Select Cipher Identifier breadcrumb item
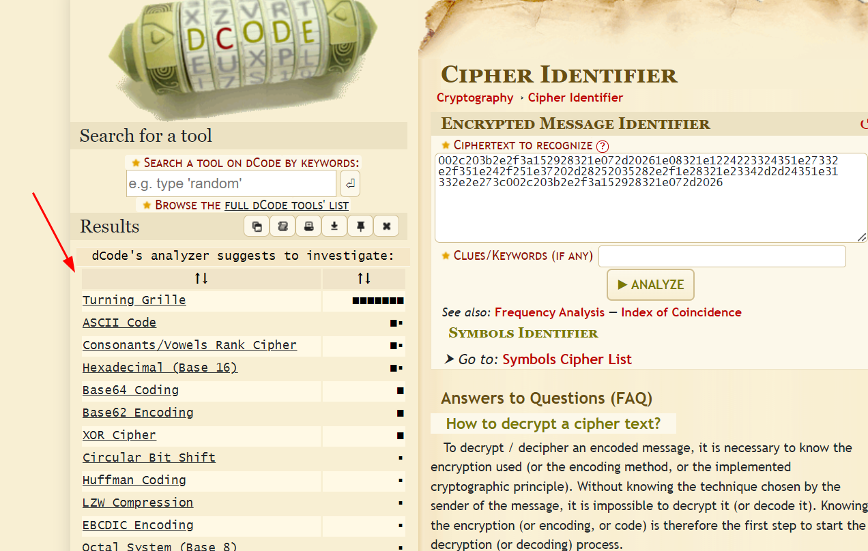The width and height of the screenshot is (868, 551). (x=575, y=98)
